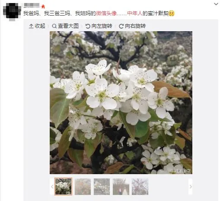
Task: Show next thumbnails with right arrow
Action: tap(191, 187)
